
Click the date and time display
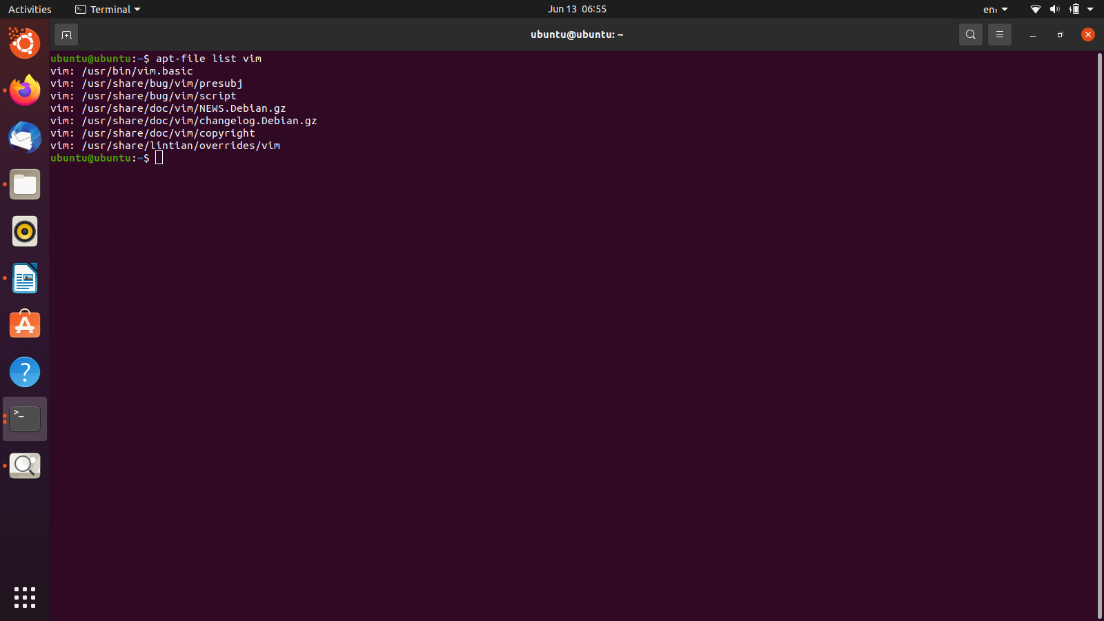coord(578,9)
